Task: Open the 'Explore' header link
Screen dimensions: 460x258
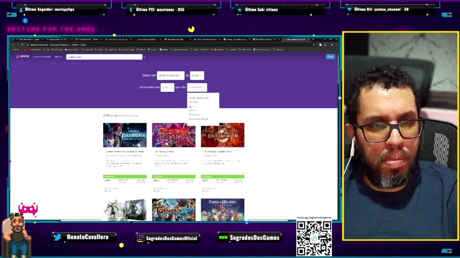Action: (58, 57)
